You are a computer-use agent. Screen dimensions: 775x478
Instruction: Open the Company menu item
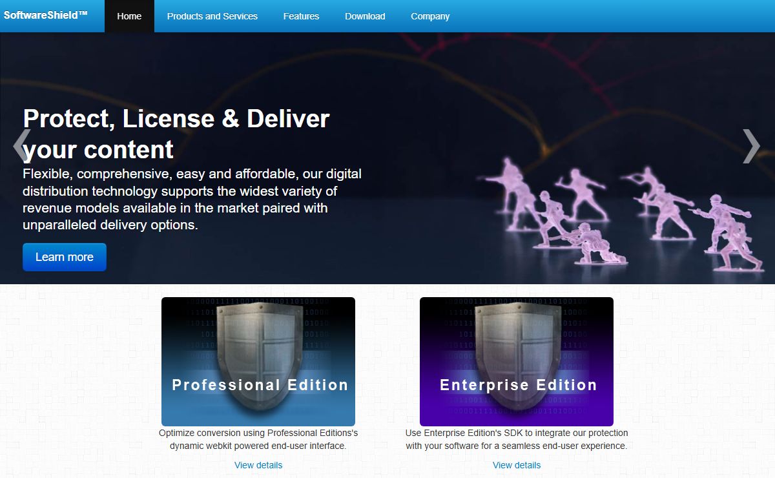click(430, 16)
